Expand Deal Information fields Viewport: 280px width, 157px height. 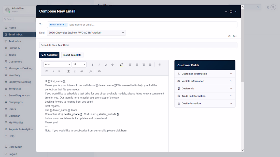pyautogui.click(x=205, y=103)
